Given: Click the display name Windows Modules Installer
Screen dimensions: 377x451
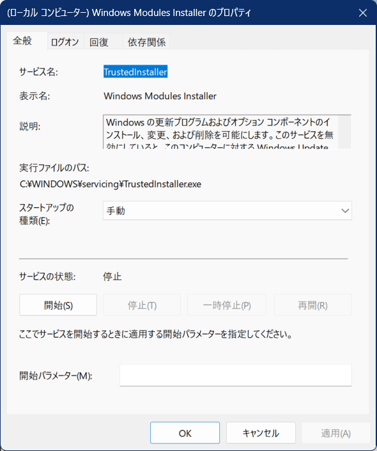Looking at the screenshot, I should [x=160, y=96].
